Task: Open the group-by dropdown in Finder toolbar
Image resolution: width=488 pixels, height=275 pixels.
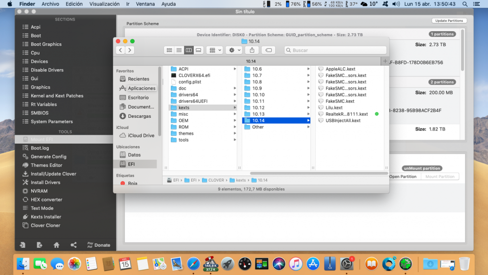Action: (215, 50)
